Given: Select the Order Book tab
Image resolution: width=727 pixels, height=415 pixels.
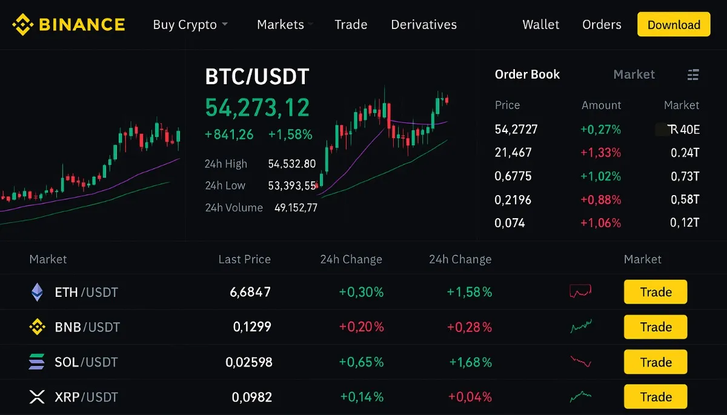Looking at the screenshot, I should pyautogui.click(x=527, y=75).
